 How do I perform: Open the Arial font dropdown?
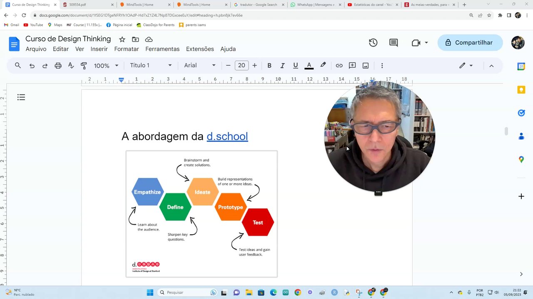coord(200,66)
